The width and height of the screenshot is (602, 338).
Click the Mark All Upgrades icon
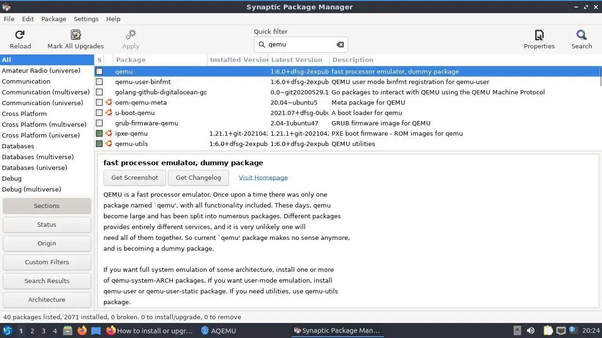(x=76, y=35)
